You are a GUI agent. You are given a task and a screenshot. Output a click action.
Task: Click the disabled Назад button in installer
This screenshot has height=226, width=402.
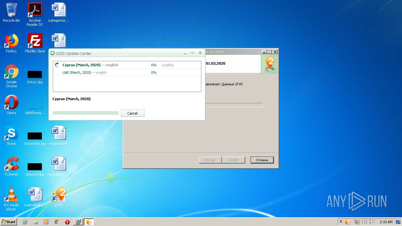click(210, 160)
